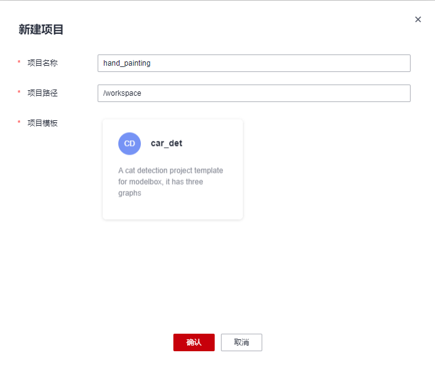This screenshot has height=365, width=435.
Task: Select template card's empty area below description
Action: [173, 208]
